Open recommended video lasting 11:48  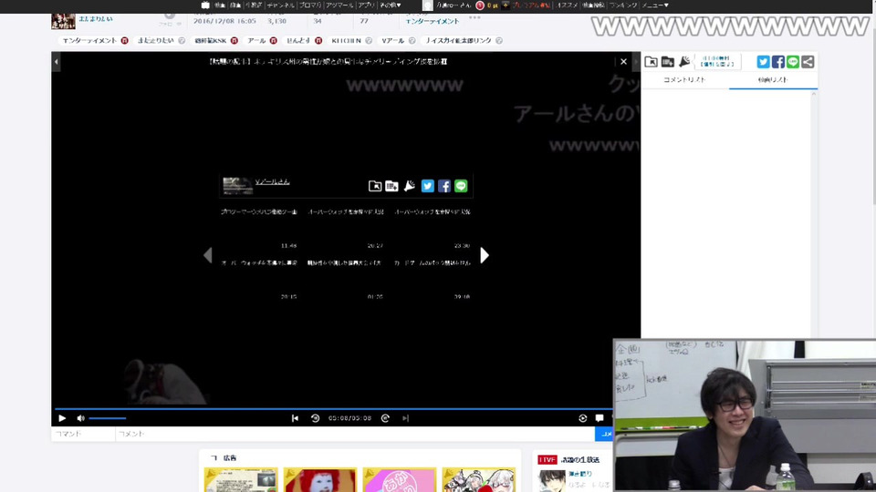tap(258, 229)
